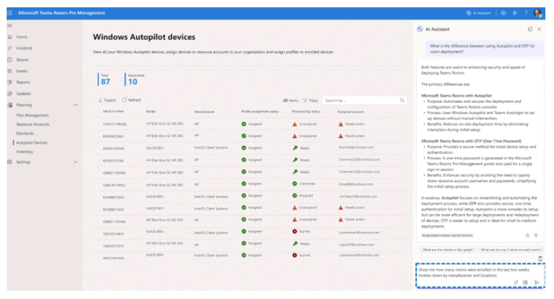The height and width of the screenshot is (299, 554).
Task: Click Total 87 devices counter
Action: [x=105, y=80]
